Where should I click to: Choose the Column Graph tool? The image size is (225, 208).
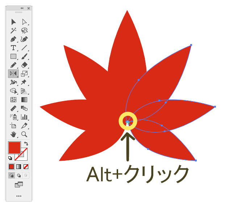click(24, 117)
